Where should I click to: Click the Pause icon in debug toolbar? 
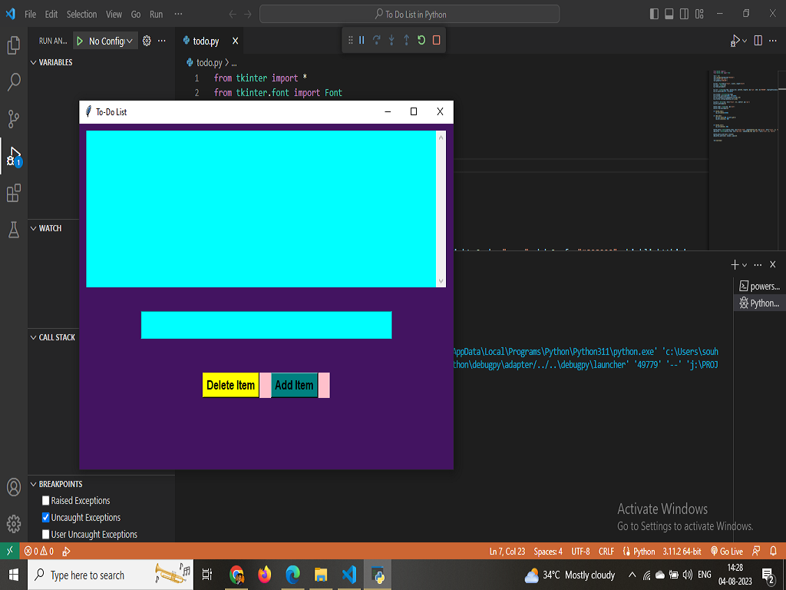click(x=361, y=40)
